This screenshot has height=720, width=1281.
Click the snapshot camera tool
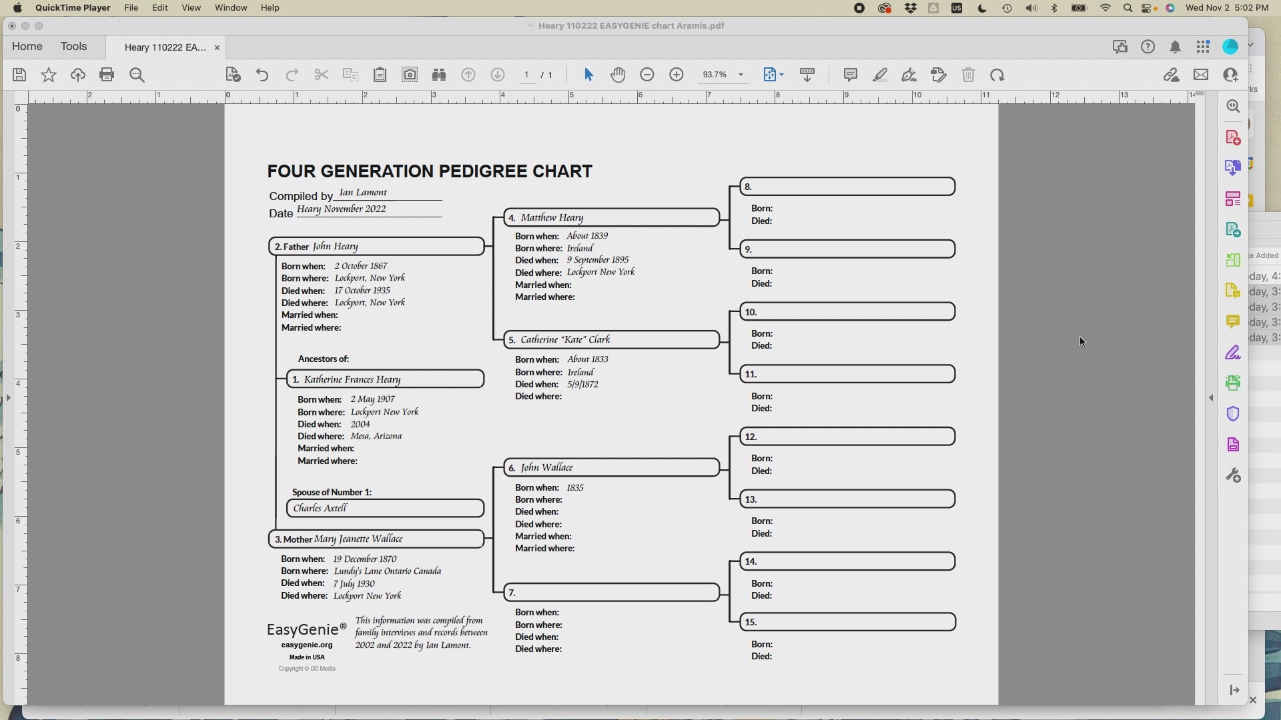click(410, 75)
